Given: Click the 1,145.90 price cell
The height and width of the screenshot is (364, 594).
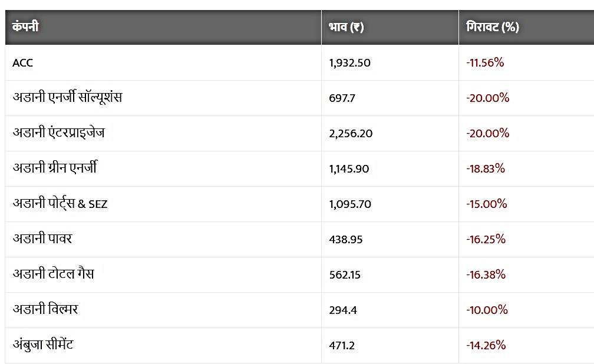Looking at the screenshot, I should (x=349, y=168).
